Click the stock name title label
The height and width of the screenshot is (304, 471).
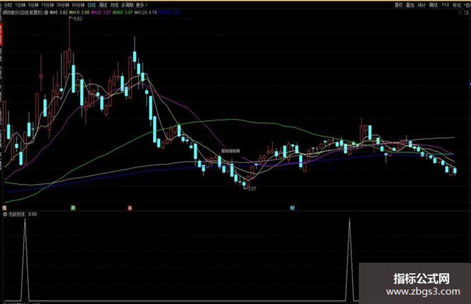(x=23, y=12)
